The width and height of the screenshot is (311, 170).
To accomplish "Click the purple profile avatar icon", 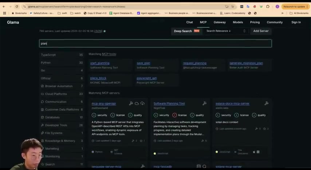I will 277,7.
